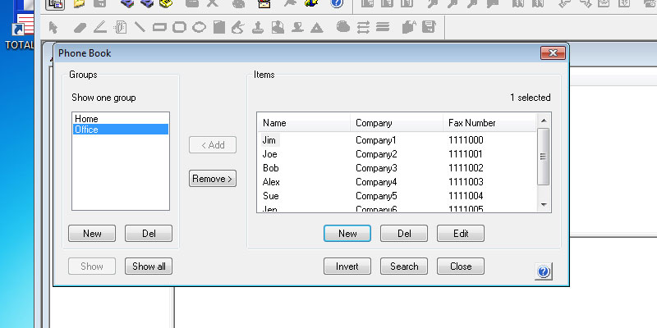Delete selected item with Items Del button

(404, 234)
